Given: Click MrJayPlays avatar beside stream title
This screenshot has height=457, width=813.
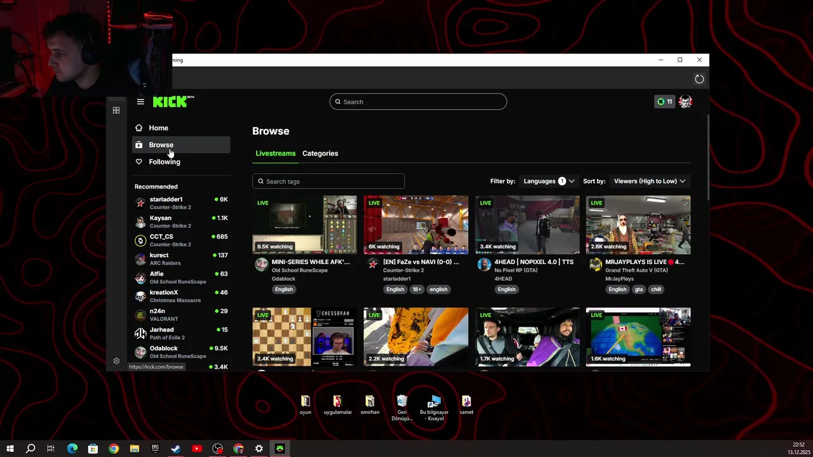Looking at the screenshot, I should point(595,265).
